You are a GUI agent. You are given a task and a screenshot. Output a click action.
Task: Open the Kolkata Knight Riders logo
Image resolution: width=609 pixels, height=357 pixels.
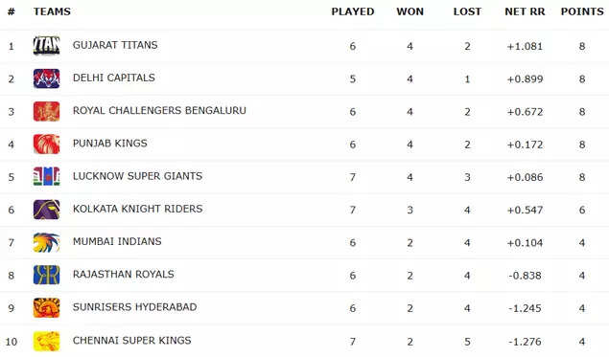point(47,210)
